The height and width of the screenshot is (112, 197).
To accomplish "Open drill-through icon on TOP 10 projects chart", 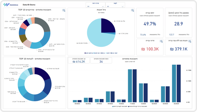I will coord(64,10).
